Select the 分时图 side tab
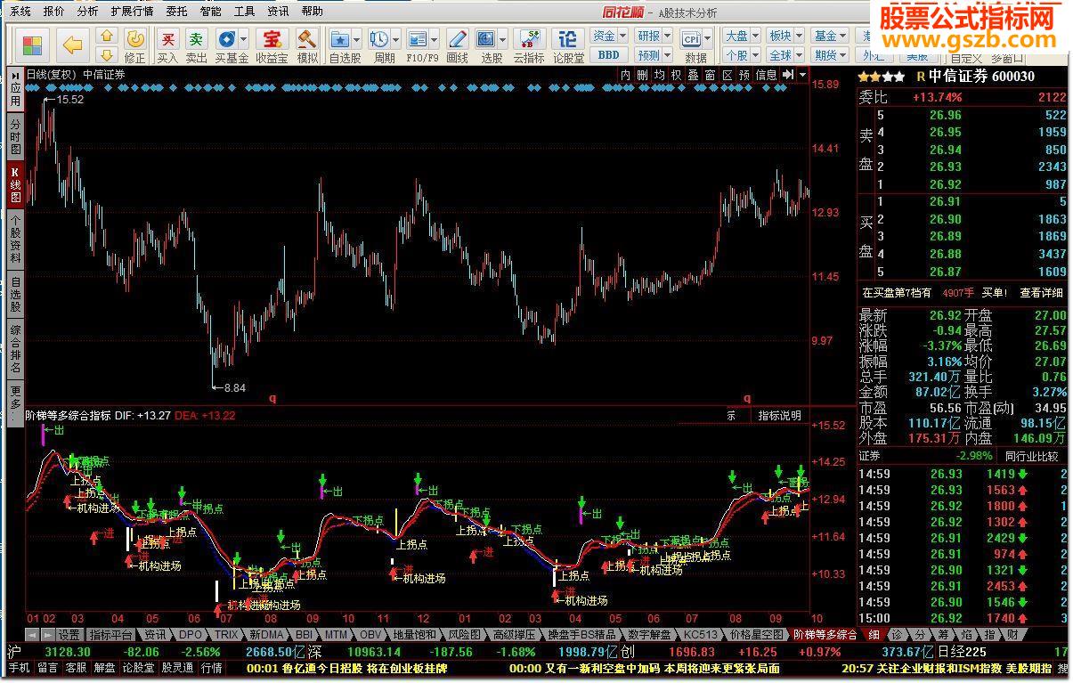The width and height of the screenshot is (1073, 683). (15, 136)
